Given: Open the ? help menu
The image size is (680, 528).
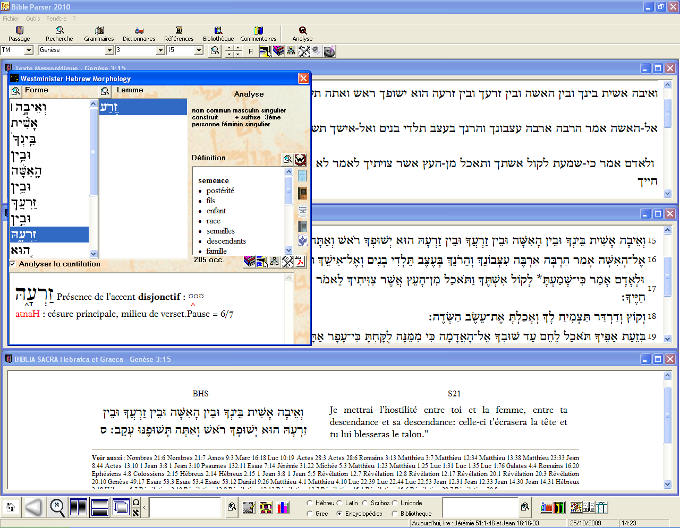Looking at the screenshot, I should (74, 19).
